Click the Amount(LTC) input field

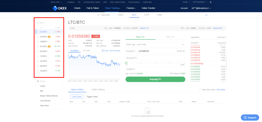coord(155,58)
